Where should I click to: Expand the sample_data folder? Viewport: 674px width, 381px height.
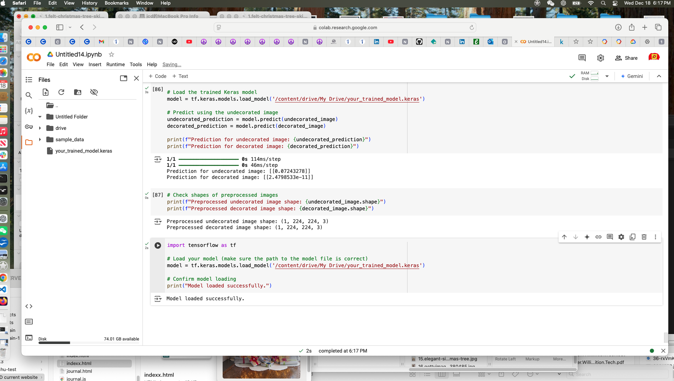(40, 139)
